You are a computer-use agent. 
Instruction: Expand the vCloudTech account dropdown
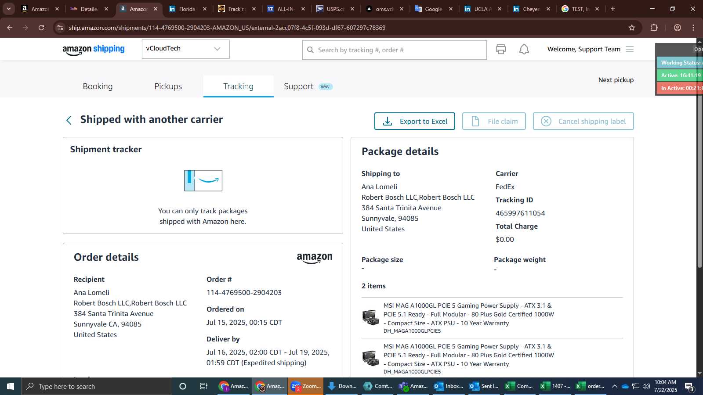tap(186, 49)
